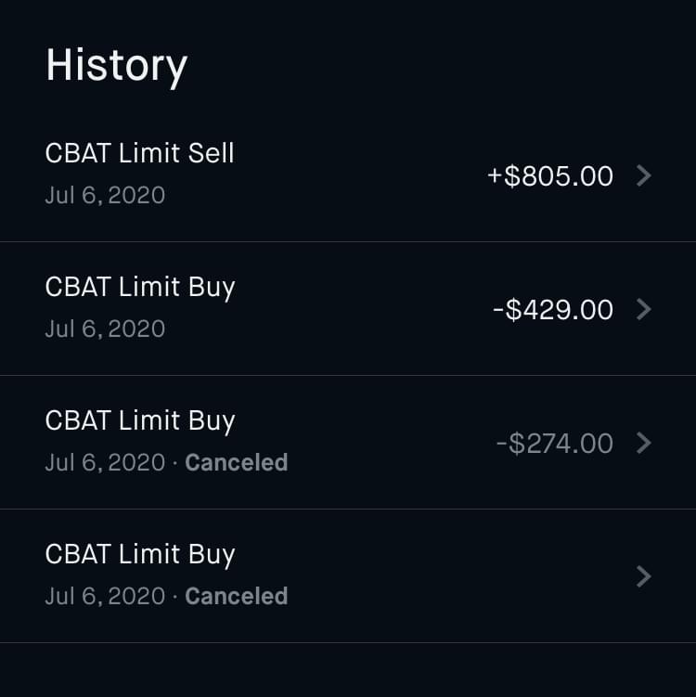The width and height of the screenshot is (696, 697).
Task: Click the Canceled label on the bottom order
Action: tap(237, 596)
